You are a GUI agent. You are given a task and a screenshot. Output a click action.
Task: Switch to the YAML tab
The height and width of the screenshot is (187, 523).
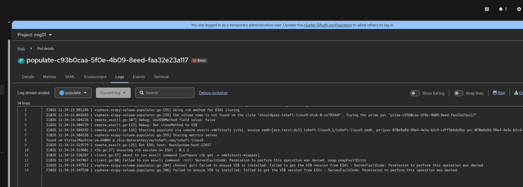pos(70,77)
